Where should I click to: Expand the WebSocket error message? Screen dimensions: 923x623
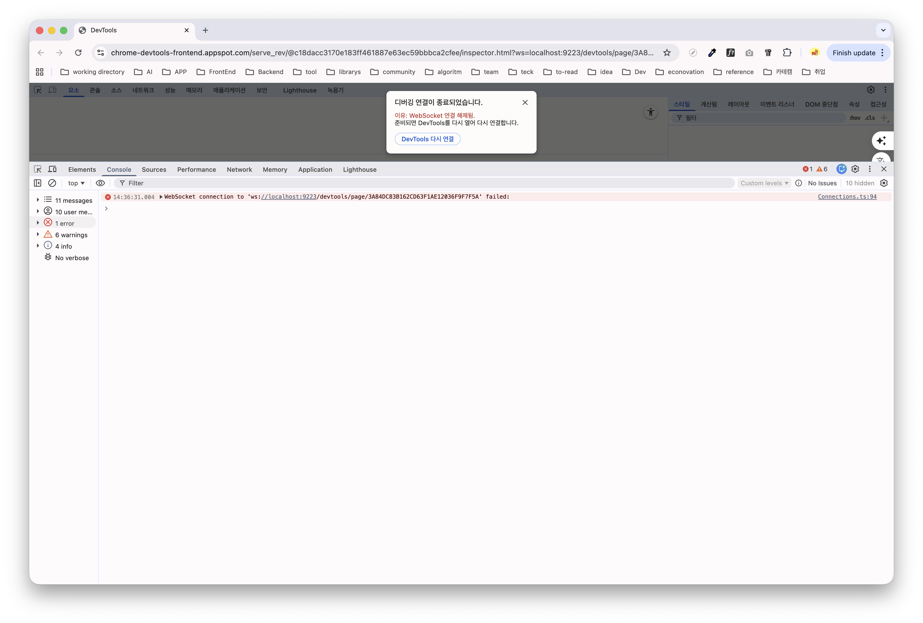[x=161, y=197]
